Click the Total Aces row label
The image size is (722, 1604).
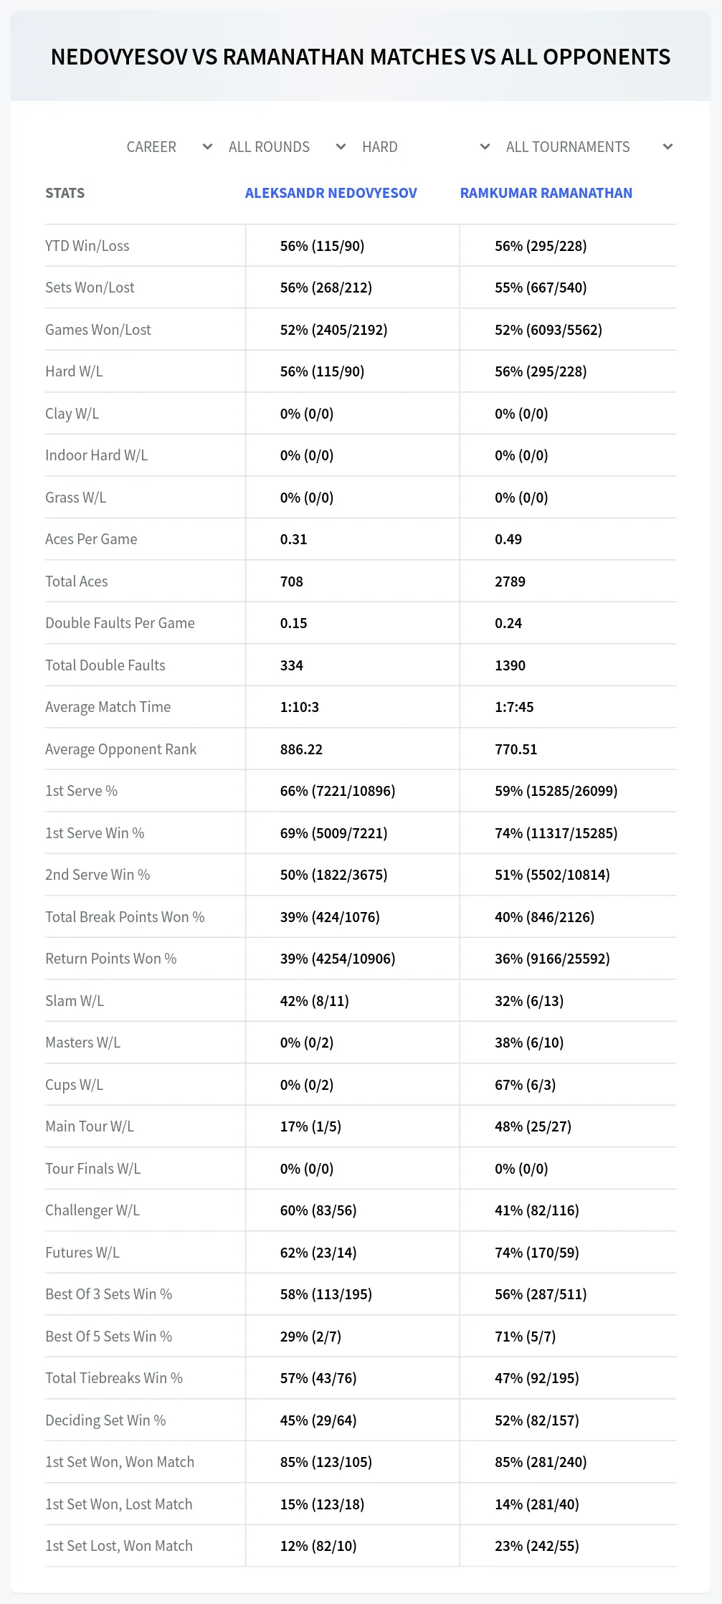click(77, 582)
